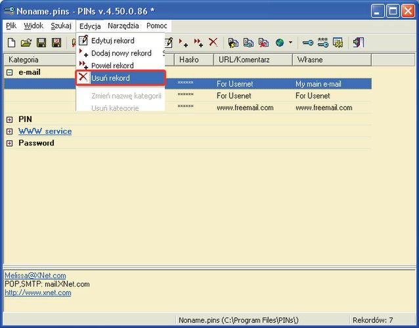Select Powiel rekord in Edycja menu
Screen dimensions: 419x328
pyautogui.click(x=121, y=66)
